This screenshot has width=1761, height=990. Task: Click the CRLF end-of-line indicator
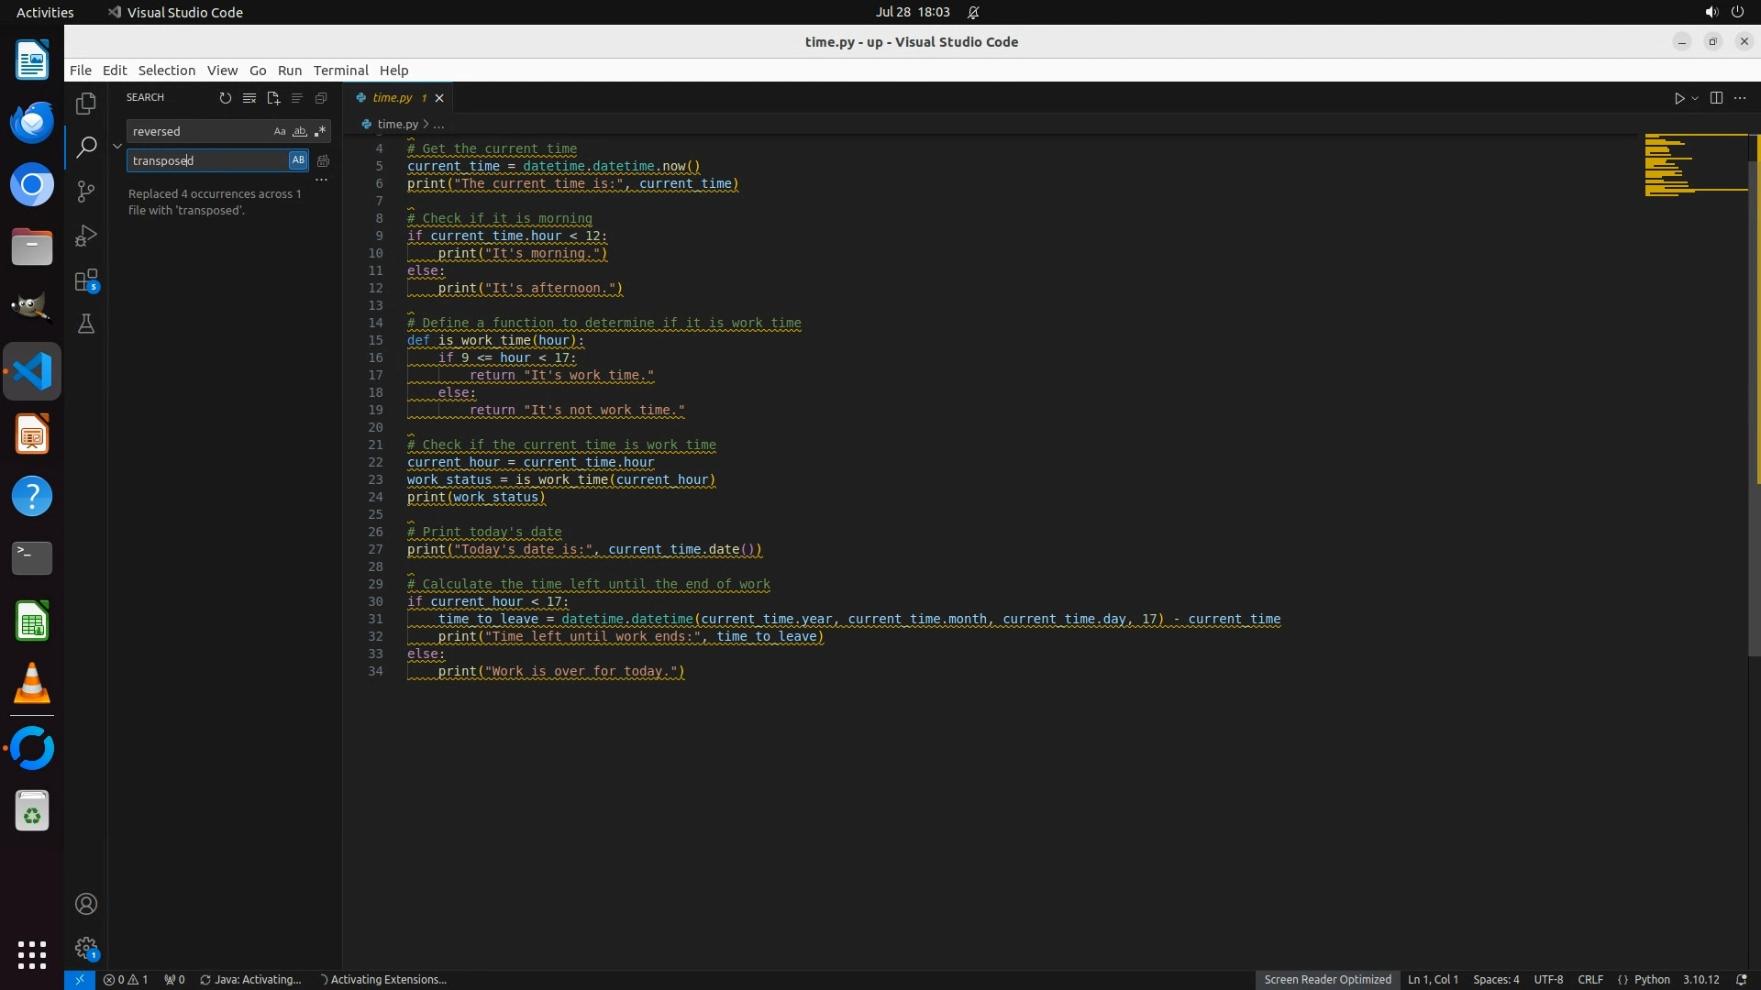point(1589,979)
